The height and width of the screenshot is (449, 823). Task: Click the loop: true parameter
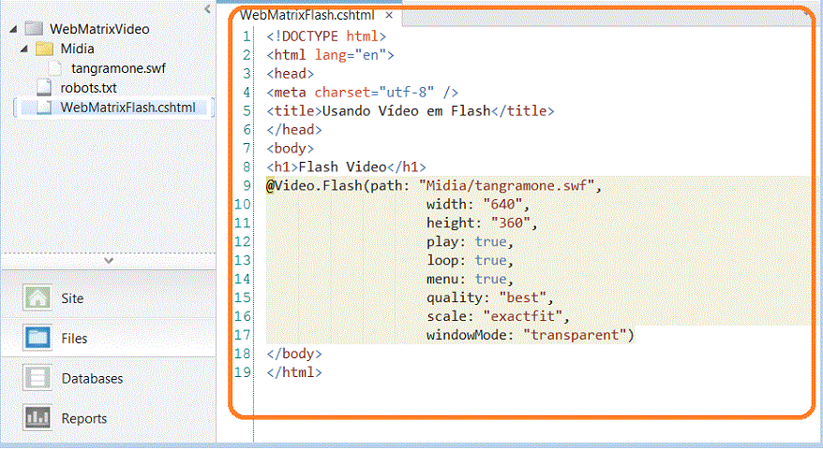point(470,260)
